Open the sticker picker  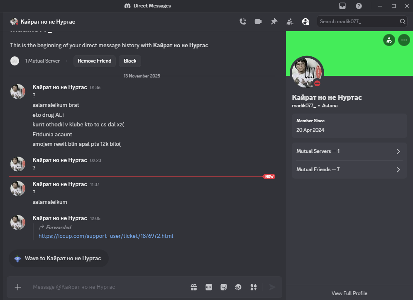[224, 287]
